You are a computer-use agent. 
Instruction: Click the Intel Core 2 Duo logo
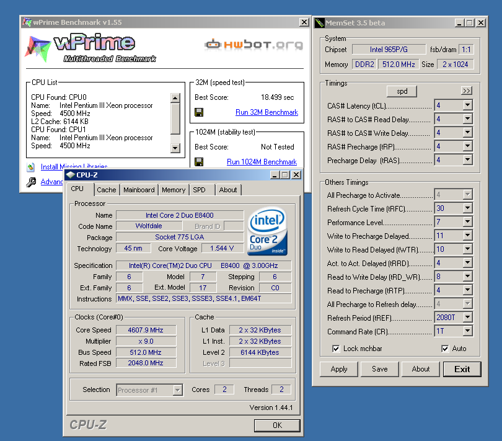267,231
